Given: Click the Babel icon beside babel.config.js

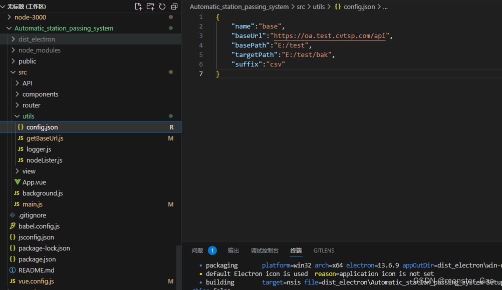Looking at the screenshot, I should tap(12, 226).
